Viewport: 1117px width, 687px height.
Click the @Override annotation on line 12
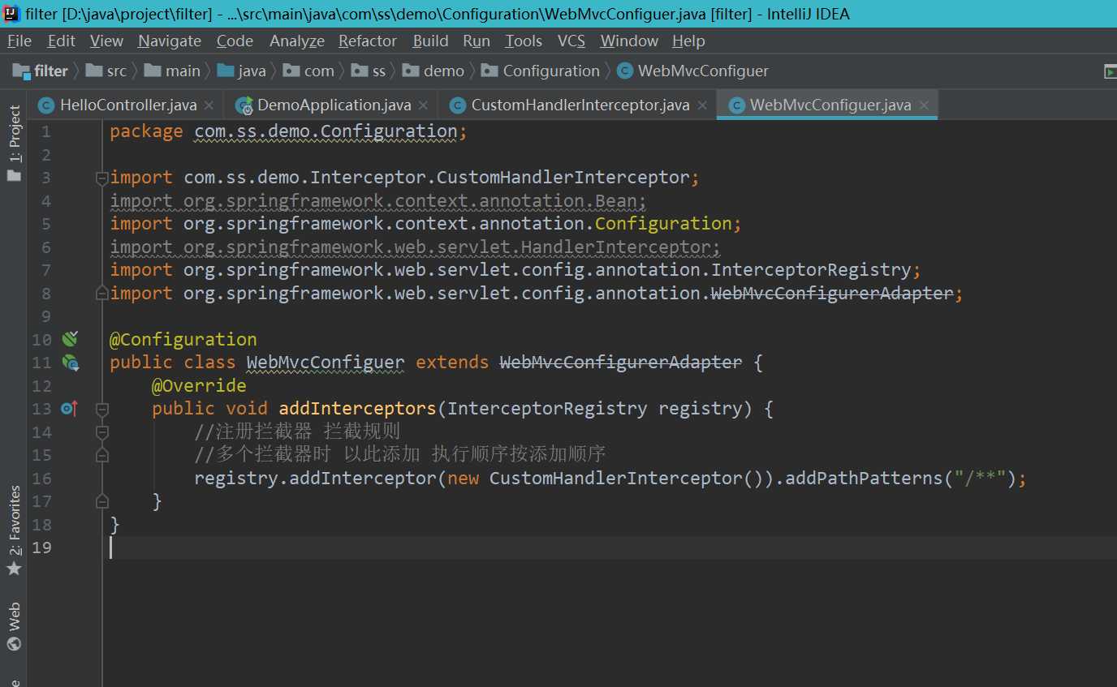[x=199, y=385]
